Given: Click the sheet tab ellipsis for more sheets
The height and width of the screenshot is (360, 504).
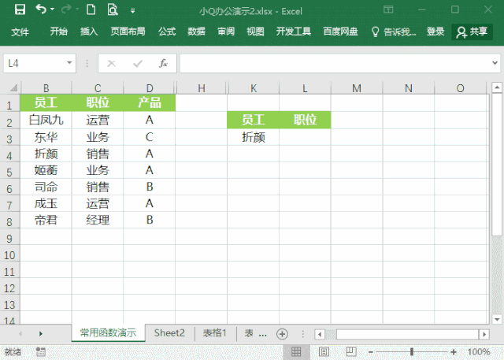Looking at the screenshot, I should tap(262, 334).
